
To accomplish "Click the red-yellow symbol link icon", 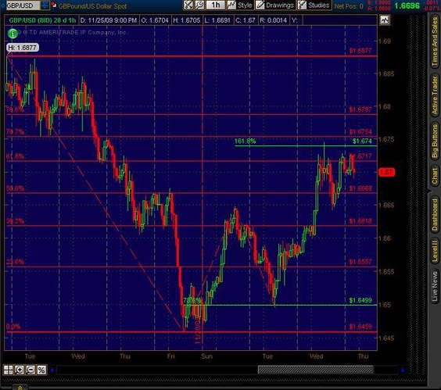I will [x=54, y=5].
